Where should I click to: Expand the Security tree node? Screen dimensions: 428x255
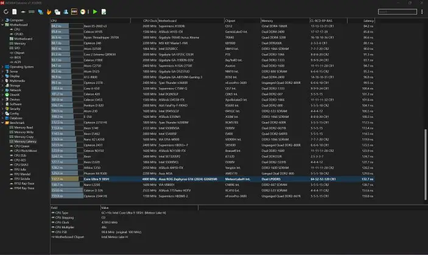2,109
